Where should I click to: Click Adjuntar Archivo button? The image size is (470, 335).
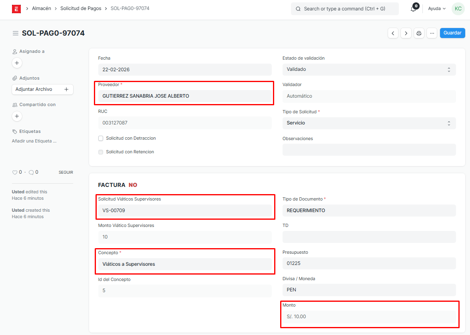click(x=42, y=89)
